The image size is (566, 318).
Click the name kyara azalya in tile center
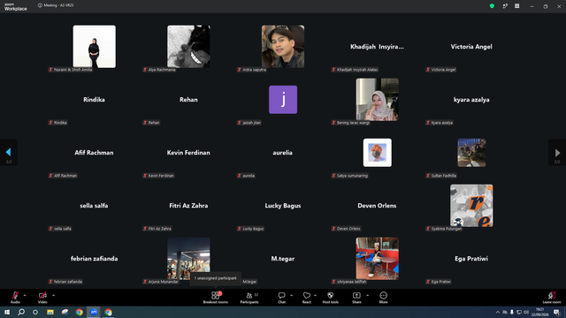click(x=471, y=100)
